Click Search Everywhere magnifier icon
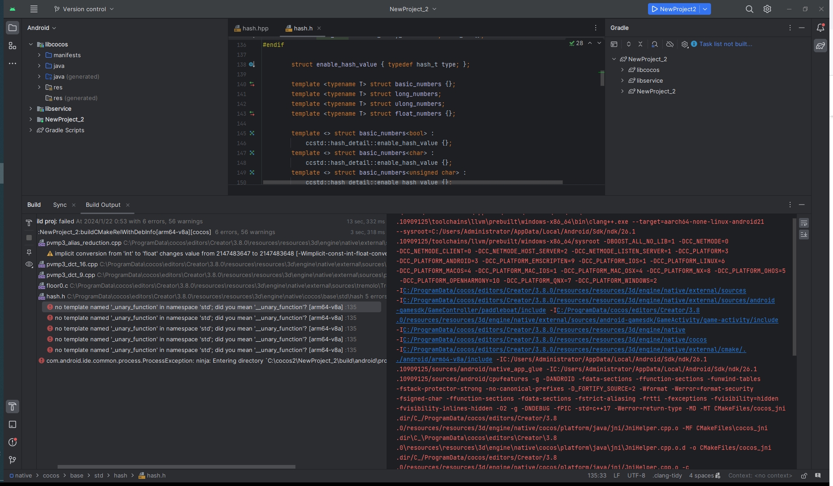 click(749, 9)
